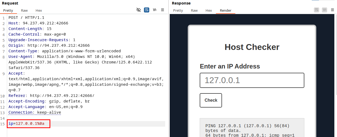Switch to the Pretty tab in Response
337x137 pixels.
[x=178, y=11]
